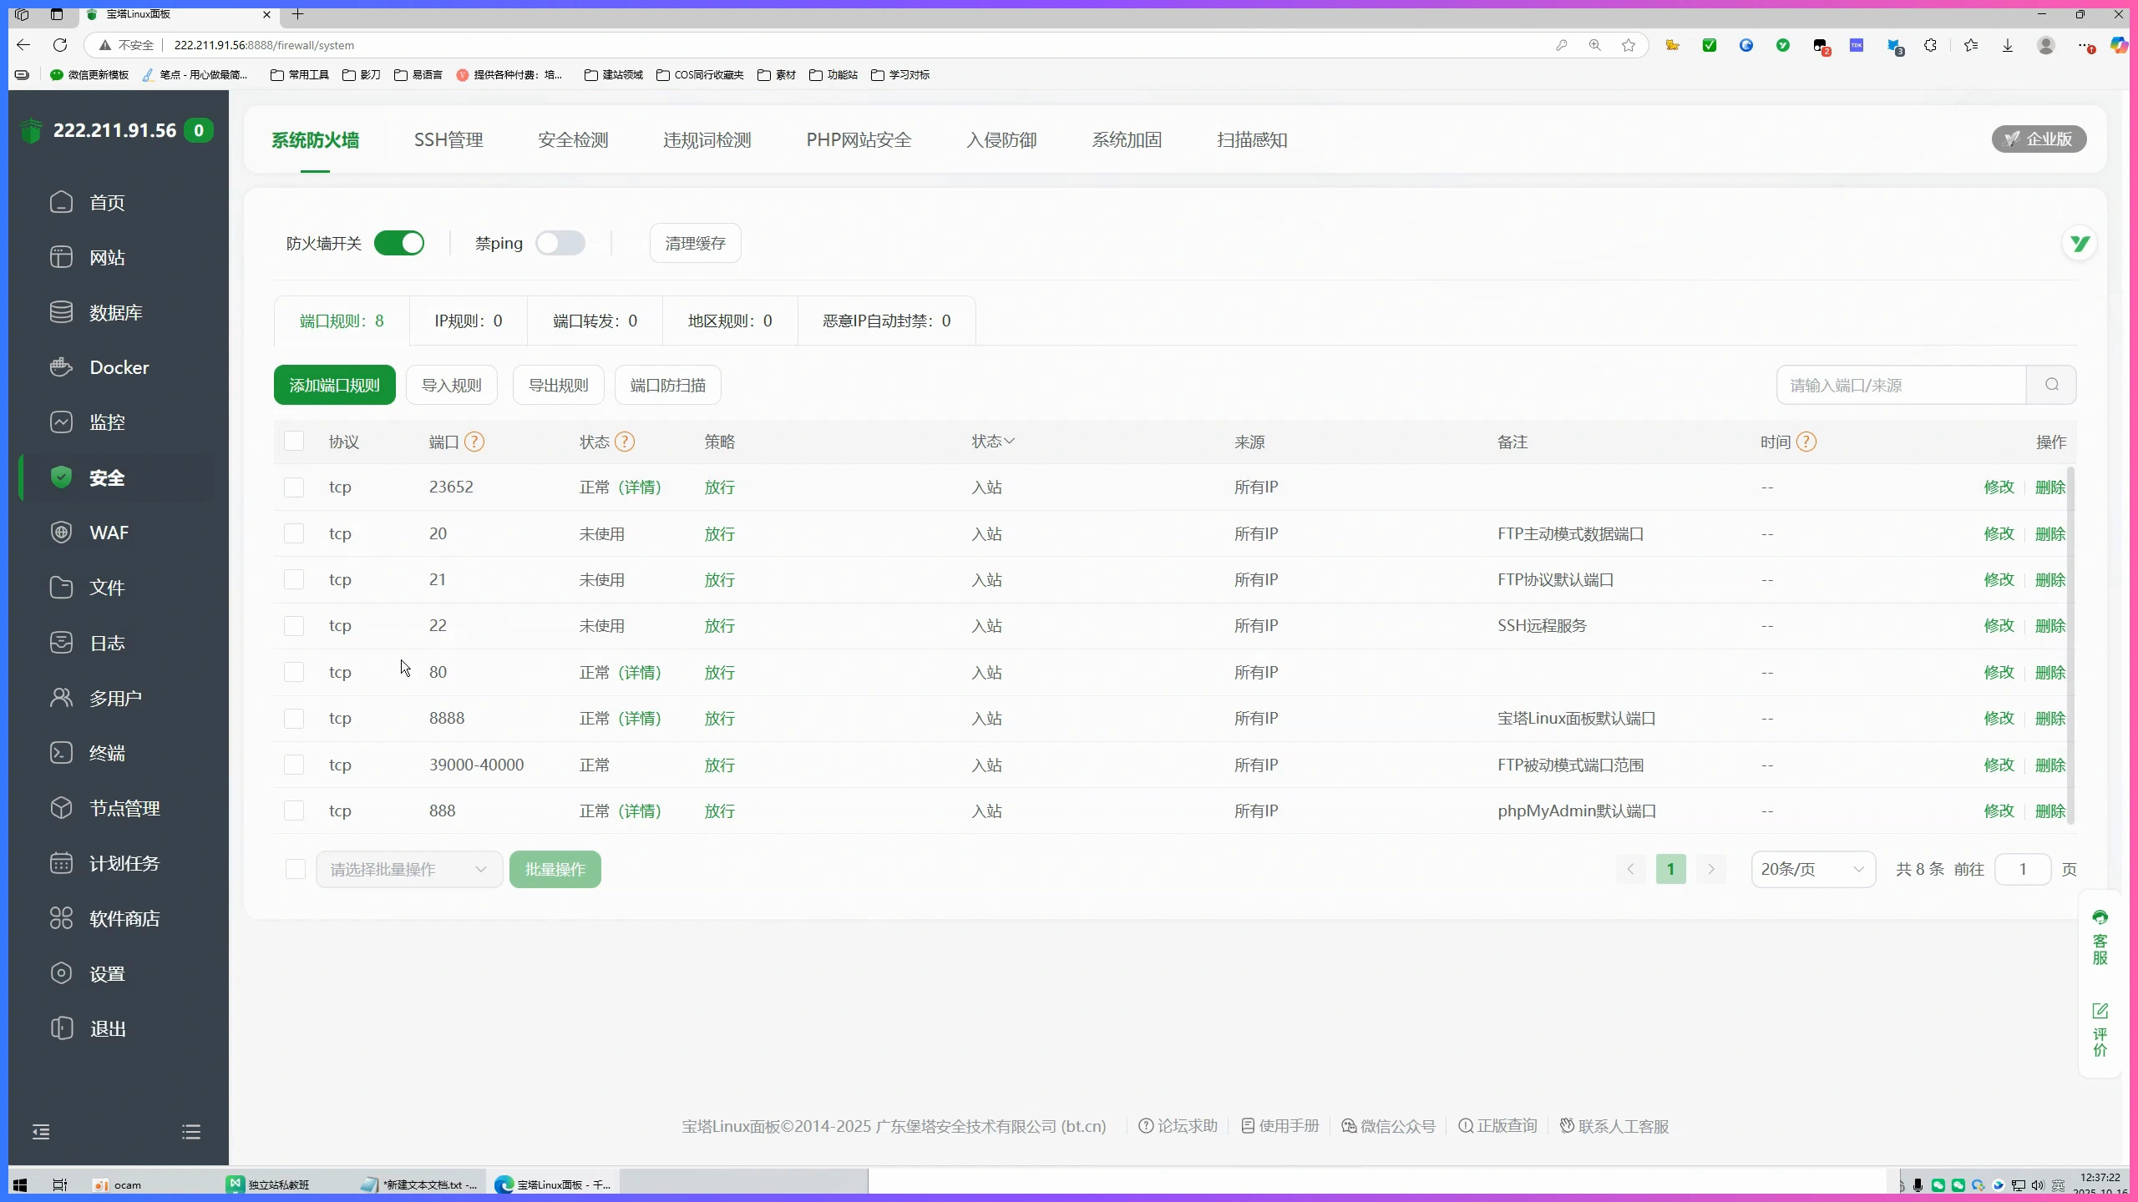Select the 地区规则 sub-tab
This screenshot has width=2138, height=1202.
coord(730,321)
